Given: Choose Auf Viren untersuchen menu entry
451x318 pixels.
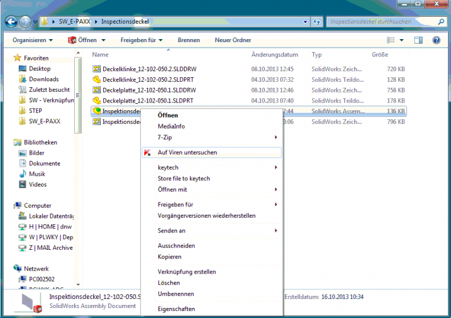Looking at the screenshot, I should pyautogui.click(x=212, y=152).
